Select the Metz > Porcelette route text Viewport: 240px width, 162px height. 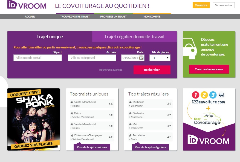[136, 126]
